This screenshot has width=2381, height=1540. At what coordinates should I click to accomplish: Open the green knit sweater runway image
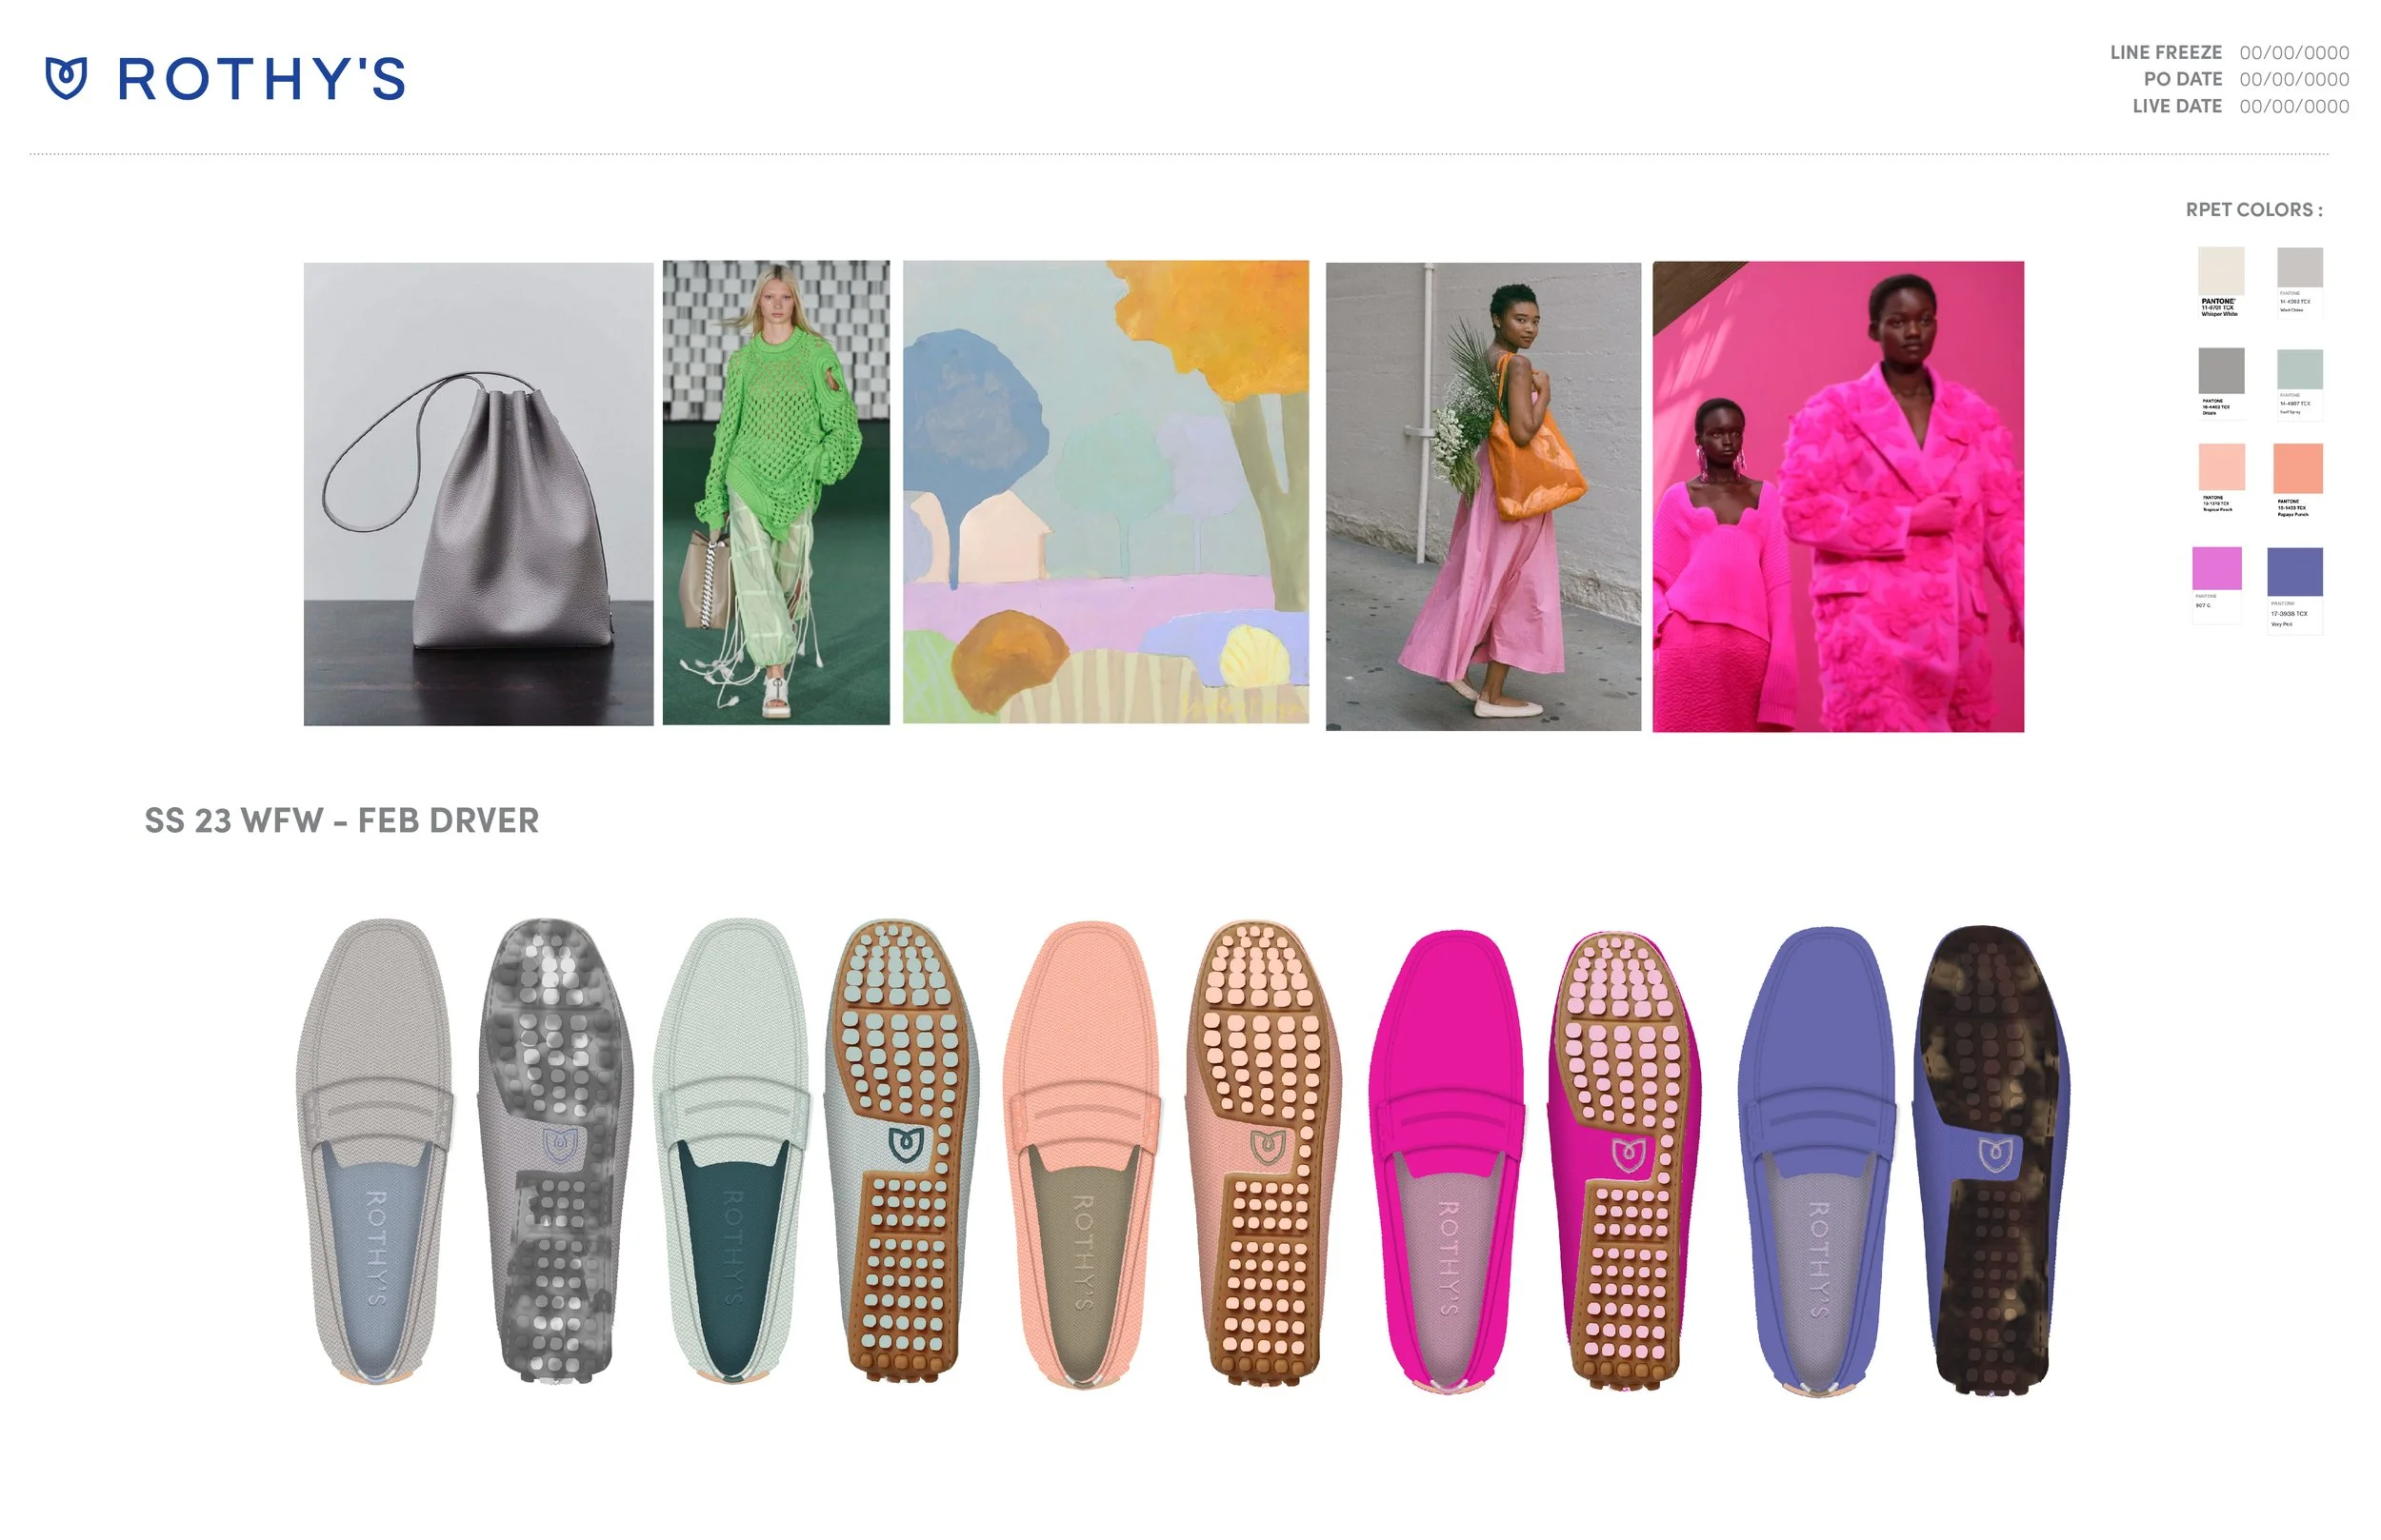coord(775,493)
